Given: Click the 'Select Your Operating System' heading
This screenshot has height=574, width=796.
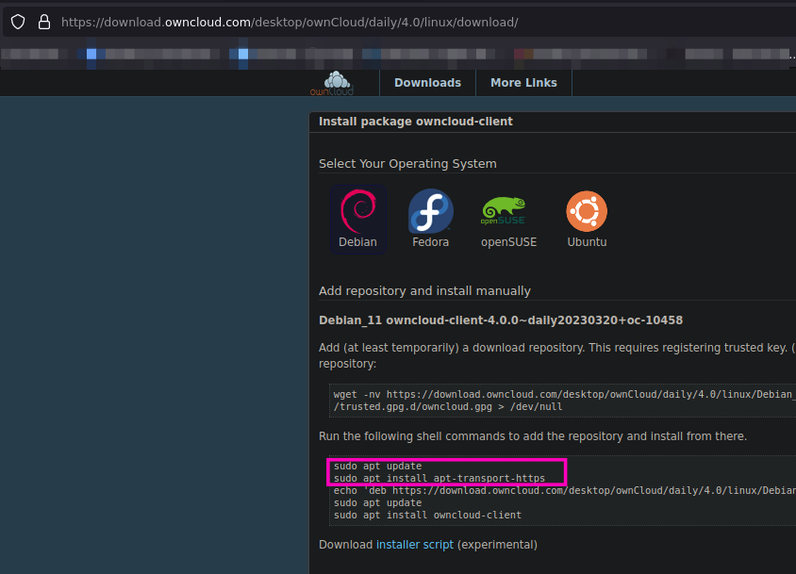Looking at the screenshot, I should 407,164.
